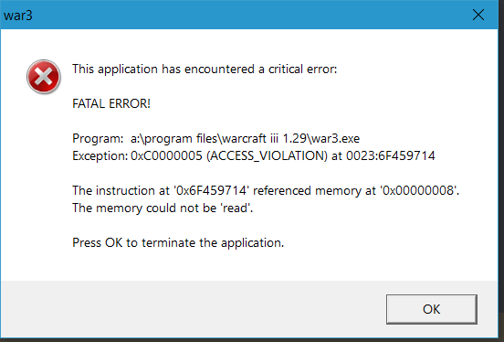Click the 'critical error:' words
This screenshot has width=504, height=342.
(303, 69)
